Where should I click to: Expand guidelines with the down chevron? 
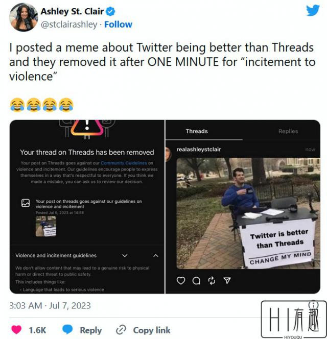click(125, 256)
